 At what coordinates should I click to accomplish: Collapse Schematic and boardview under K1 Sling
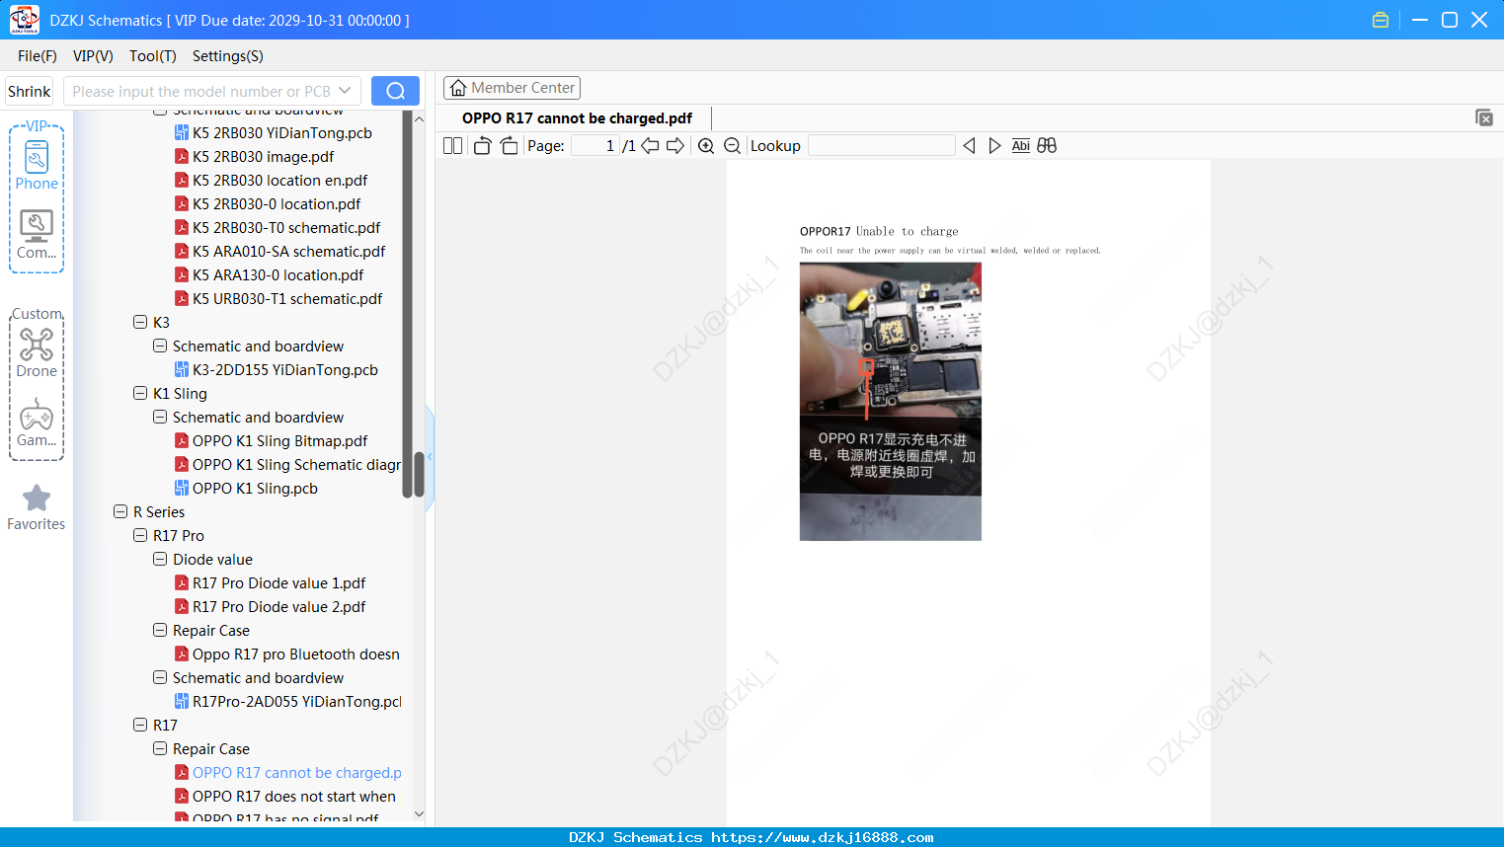160,417
